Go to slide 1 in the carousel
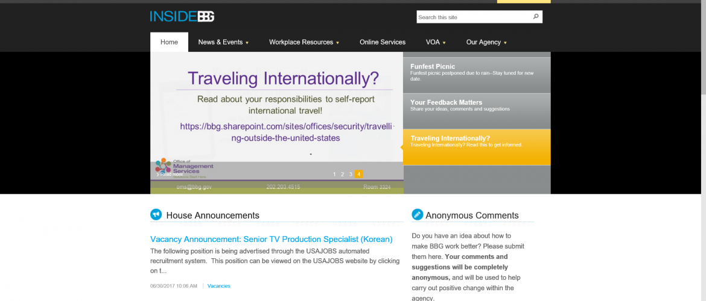706x301 pixels. [334, 175]
